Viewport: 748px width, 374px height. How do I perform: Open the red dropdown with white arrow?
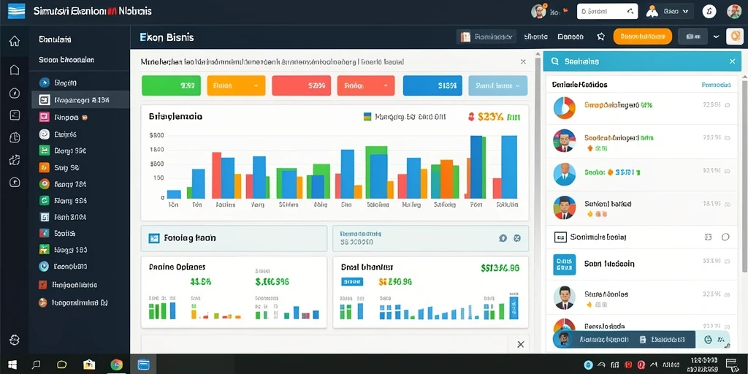(x=366, y=86)
